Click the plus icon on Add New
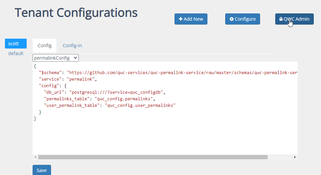 tap(181, 19)
